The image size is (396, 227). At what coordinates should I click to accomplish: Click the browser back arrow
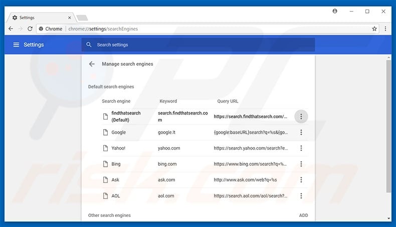coord(11,29)
